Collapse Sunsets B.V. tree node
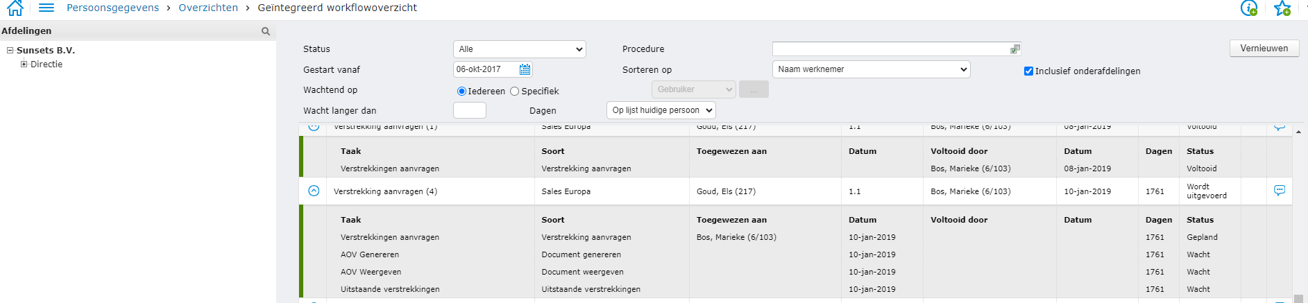The height and width of the screenshot is (303, 1308). [10, 51]
